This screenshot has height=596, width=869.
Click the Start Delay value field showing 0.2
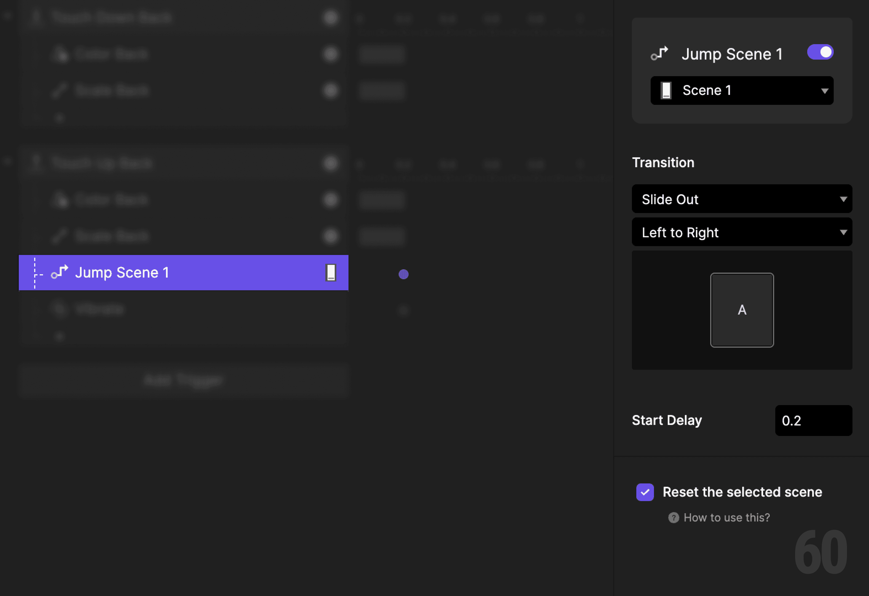814,421
